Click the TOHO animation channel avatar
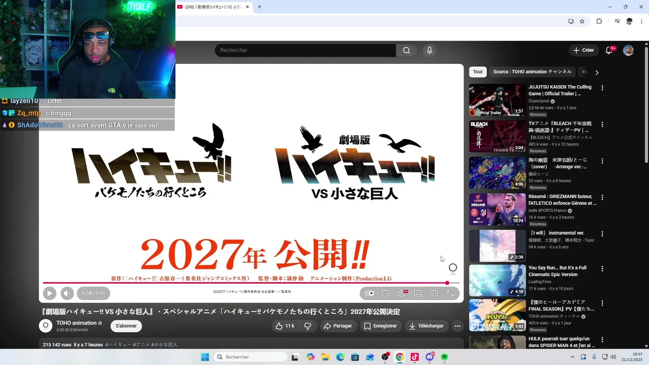This screenshot has width=649, height=365. (x=46, y=326)
